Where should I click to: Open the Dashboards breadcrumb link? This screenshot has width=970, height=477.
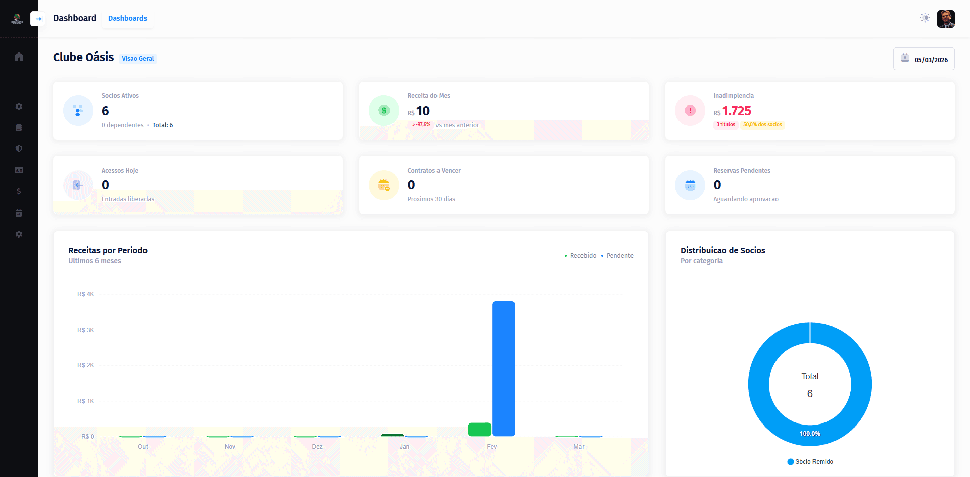[127, 18]
